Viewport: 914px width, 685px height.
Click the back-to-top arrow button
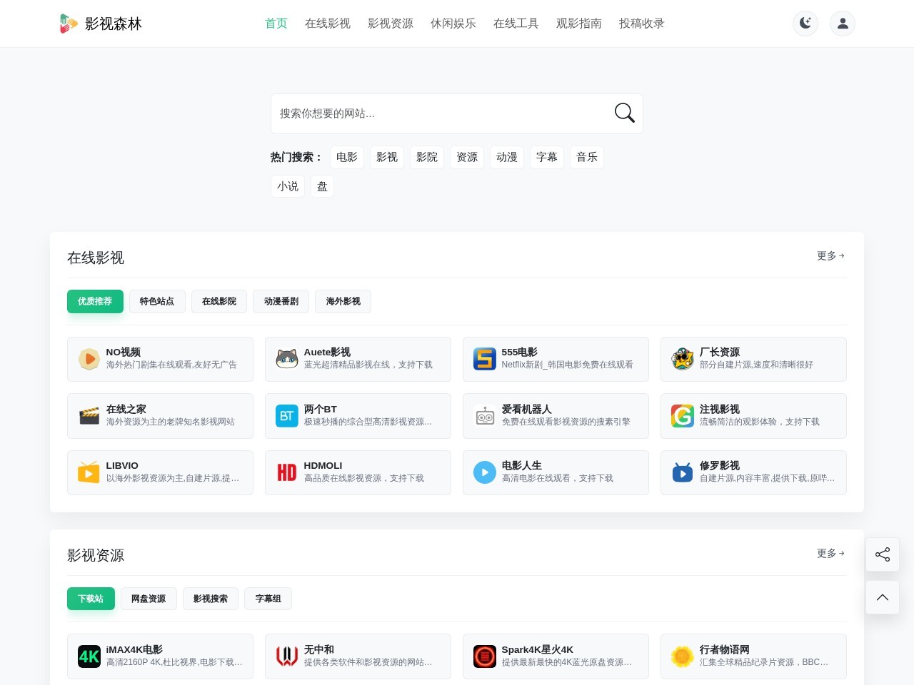(x=883, y=597)
